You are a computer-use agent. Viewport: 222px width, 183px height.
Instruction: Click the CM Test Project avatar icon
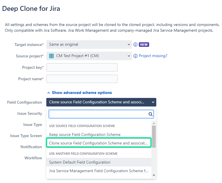point(51,56)
